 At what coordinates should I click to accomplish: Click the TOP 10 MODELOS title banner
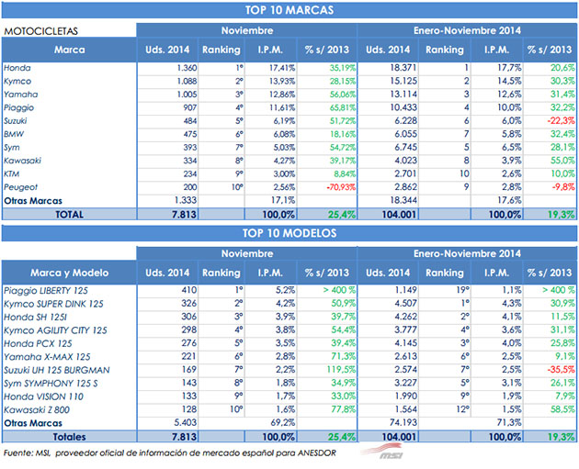[289, 233]
